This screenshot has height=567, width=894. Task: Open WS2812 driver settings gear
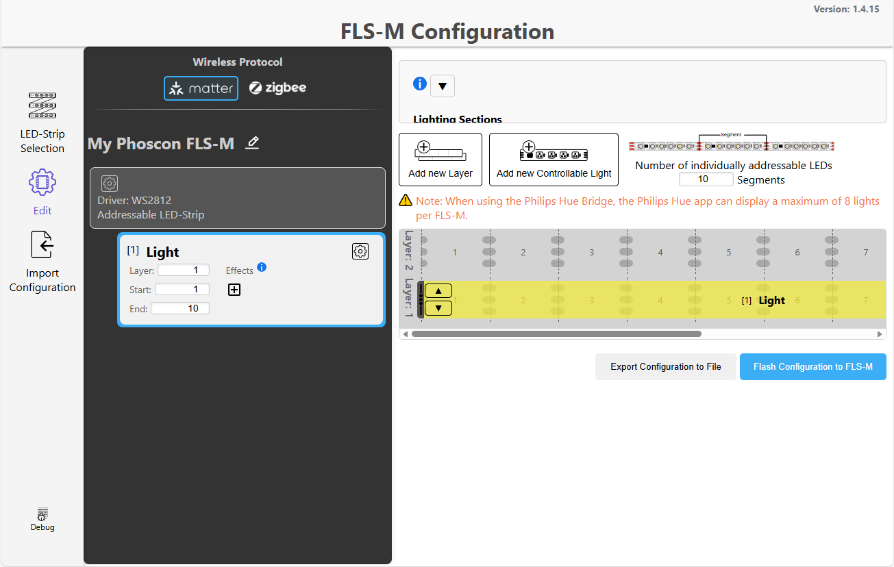110,183
